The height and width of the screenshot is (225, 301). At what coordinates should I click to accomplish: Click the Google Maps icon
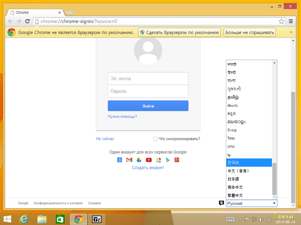(x=158, y=160)
